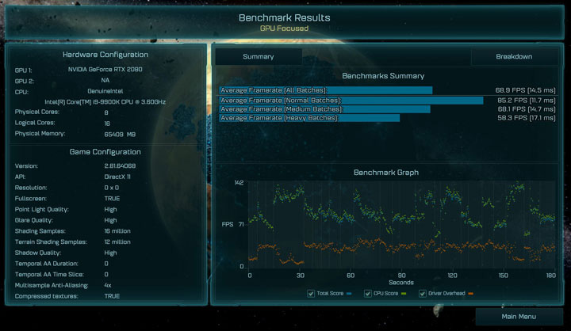The width and height of the screenshot is (571, 331).
Task: Click the Benchmark Results title
Action: [x=285, y=17]
